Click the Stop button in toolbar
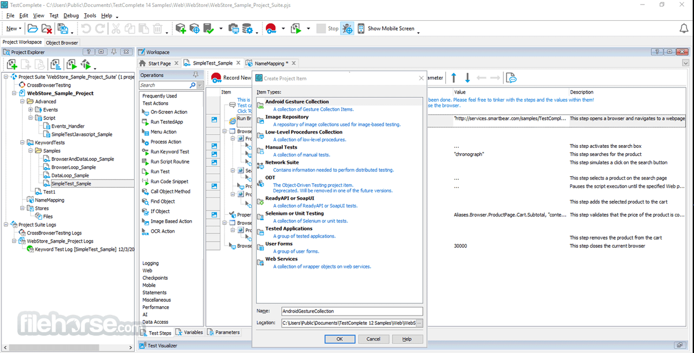The height and width of the screenshot is (353, 694). pos(327,28)
